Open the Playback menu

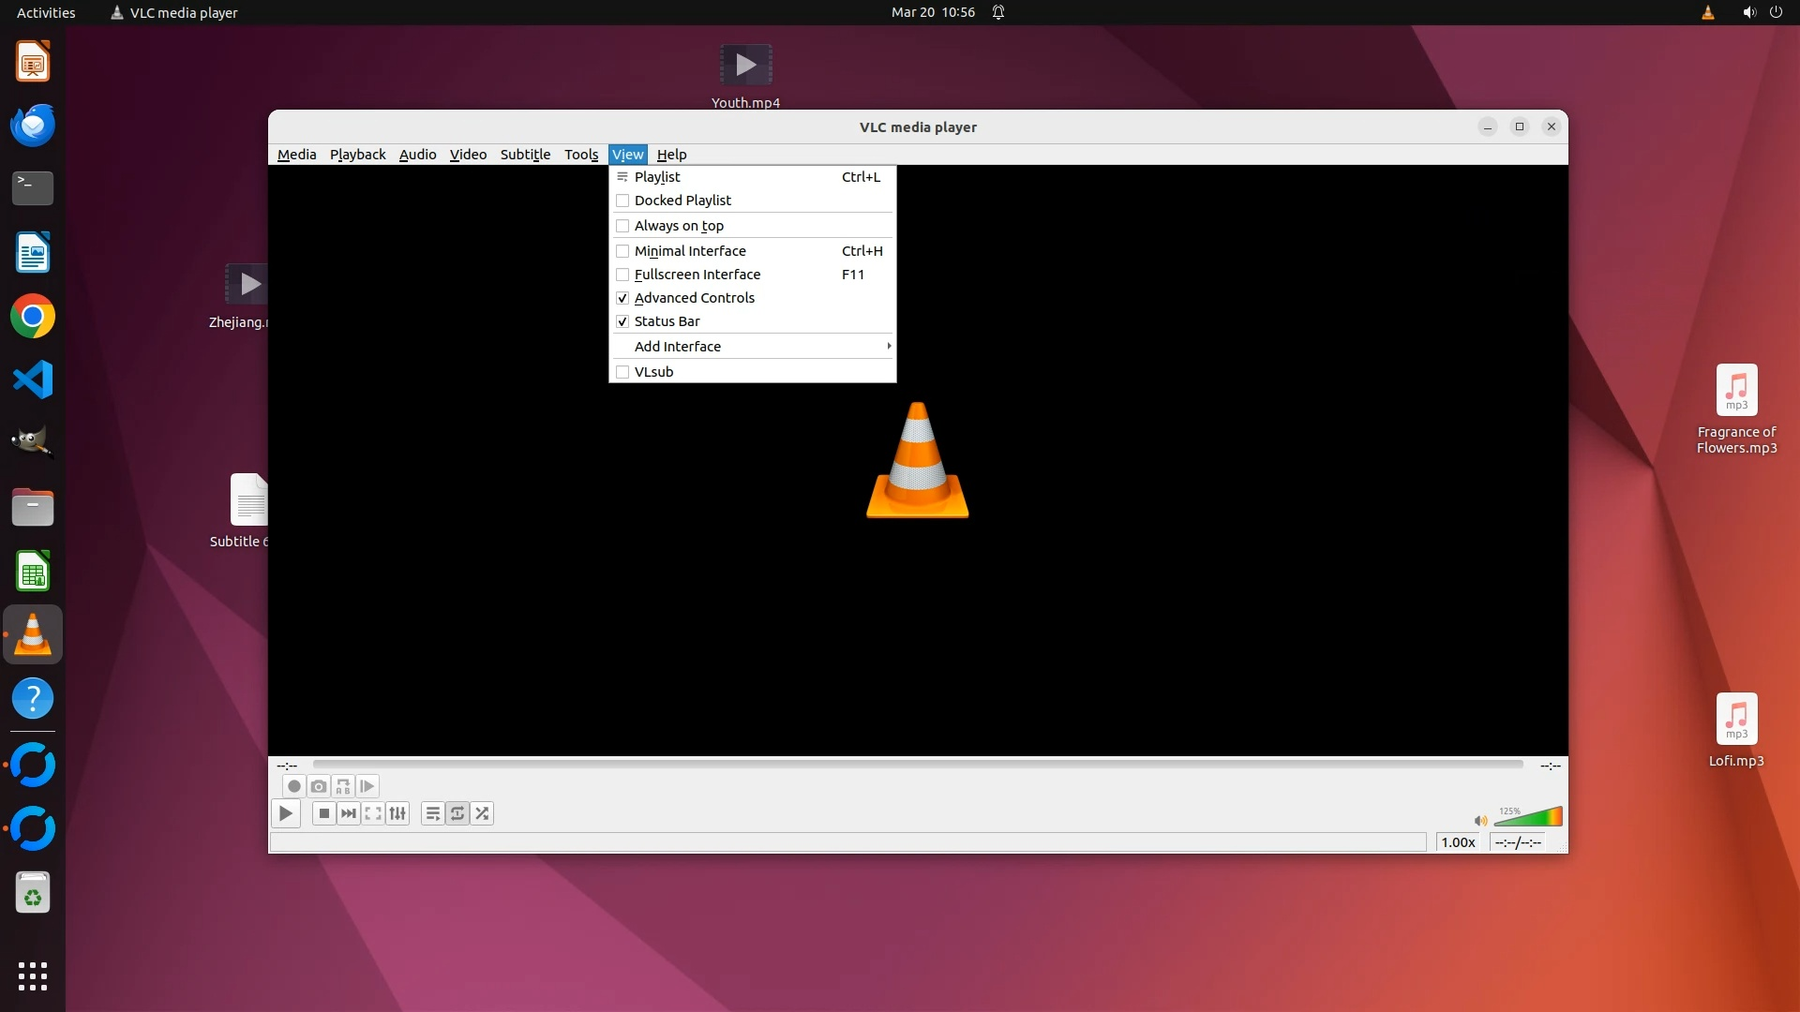click(357, 155)
